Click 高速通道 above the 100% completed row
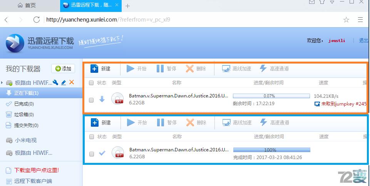The image size is (370, 186). [275, 122]
